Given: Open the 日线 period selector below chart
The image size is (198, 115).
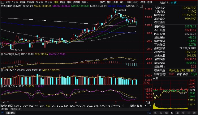Looking at the screenshot, I should (148, 102).
